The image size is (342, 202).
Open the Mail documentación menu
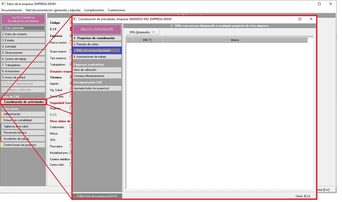tap(53, 10)
